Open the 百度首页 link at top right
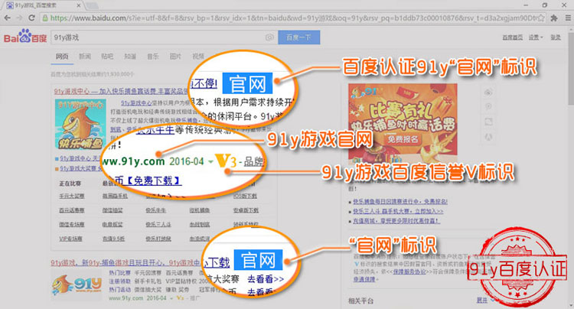 513,37
